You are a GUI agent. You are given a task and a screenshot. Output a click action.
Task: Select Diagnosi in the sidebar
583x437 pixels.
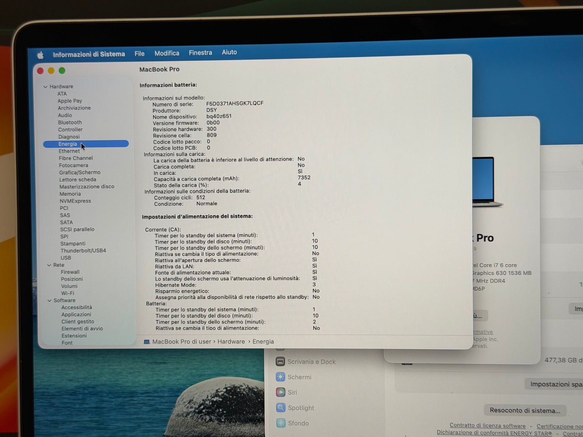coord(69,137)
